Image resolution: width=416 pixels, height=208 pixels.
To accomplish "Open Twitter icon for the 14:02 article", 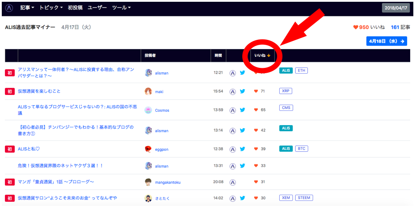I will tap(242, 198).
